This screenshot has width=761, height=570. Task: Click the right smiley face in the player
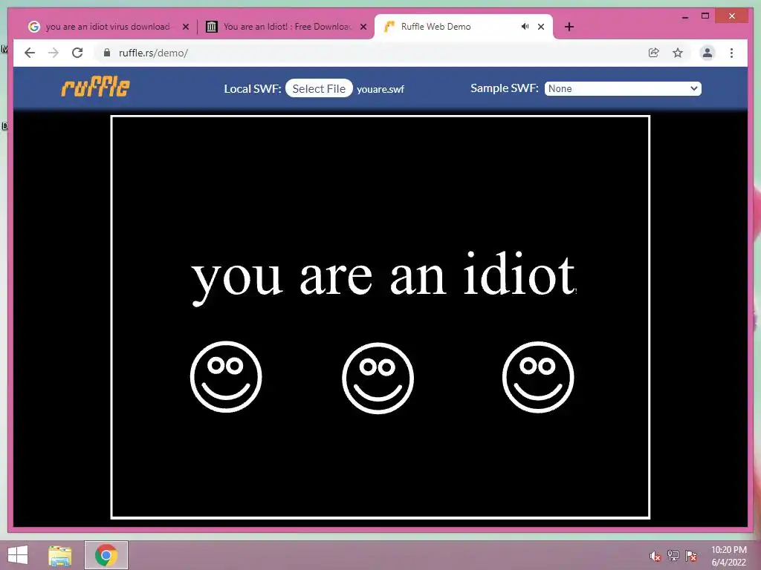point(538,377)
